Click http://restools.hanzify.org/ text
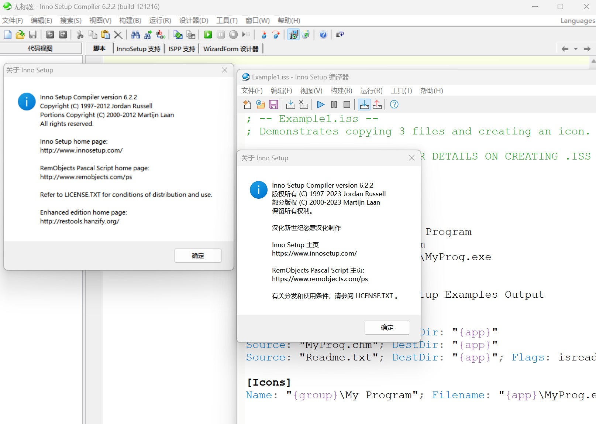Viewport: 596px width, 424px height. point(80,221)
